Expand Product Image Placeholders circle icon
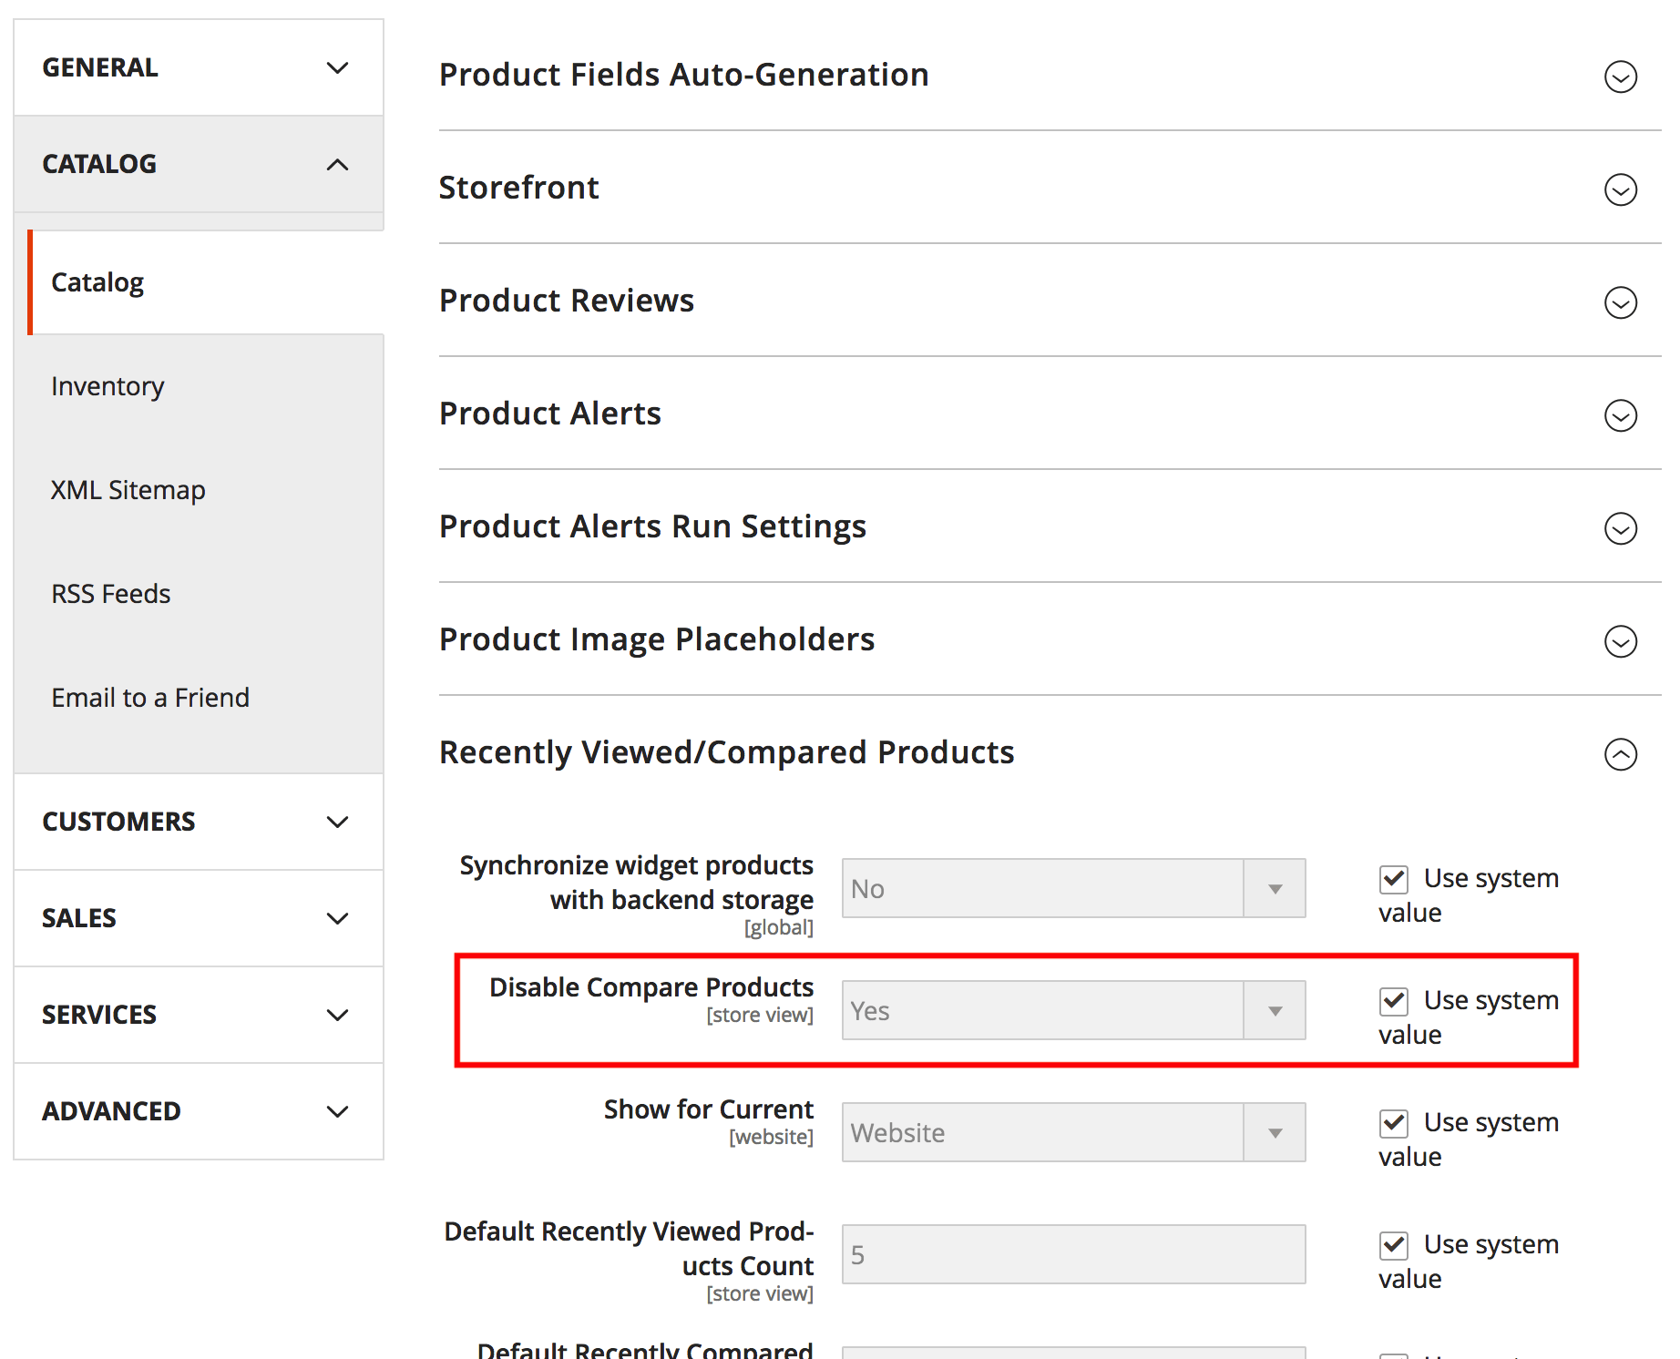Viewport: 1680px width, 1359px height. [x=1620, y=641]
